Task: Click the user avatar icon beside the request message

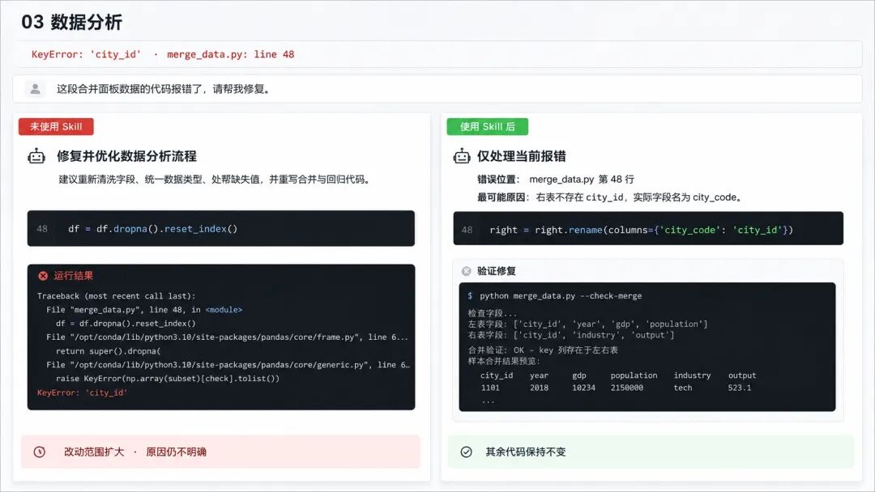Action: coord(35,88)
